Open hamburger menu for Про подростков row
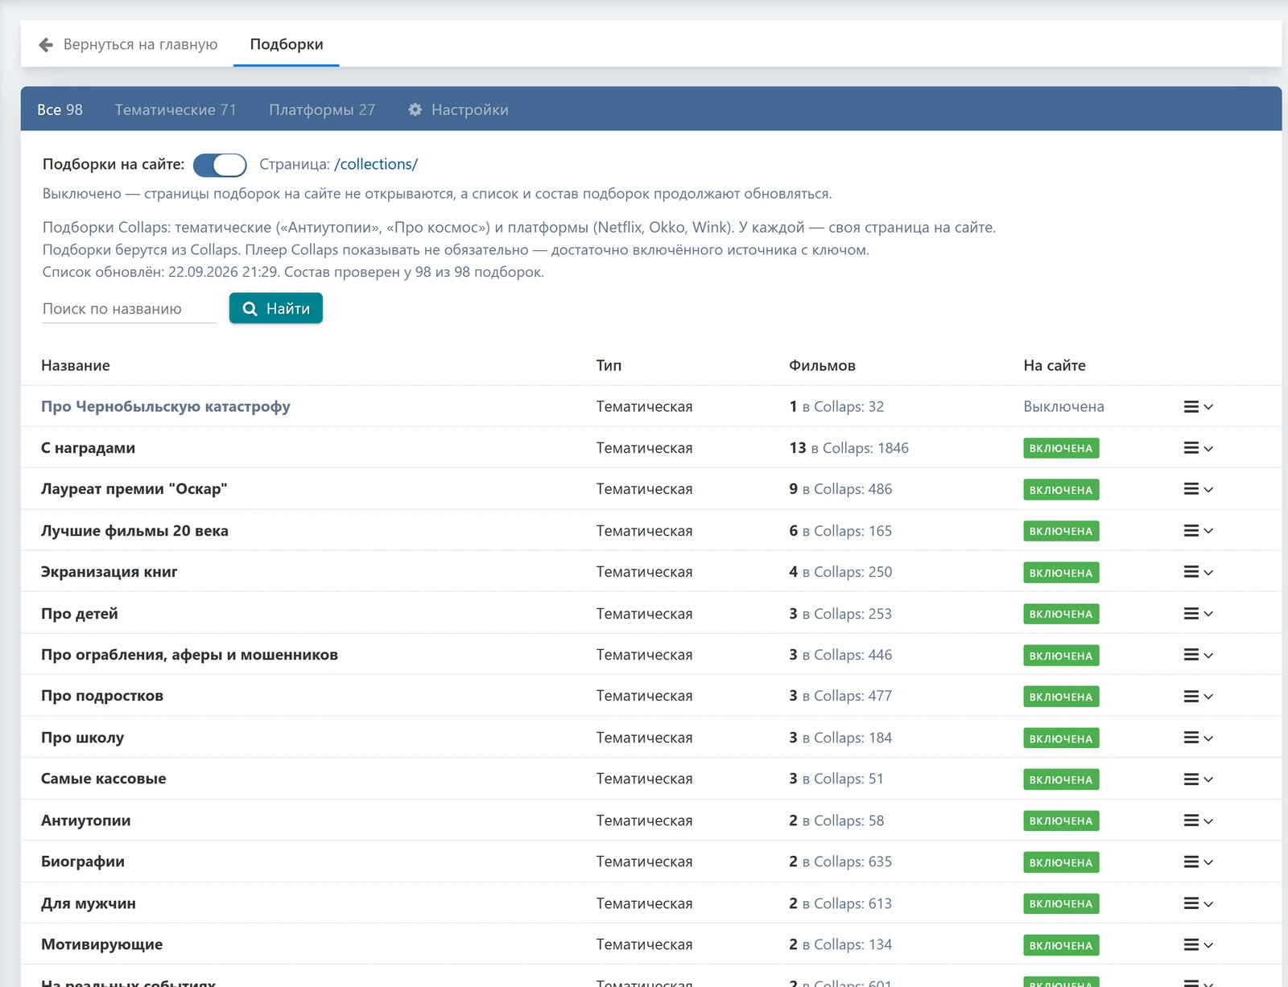This screenshot has width=1288, height=987. [1198, 697]
